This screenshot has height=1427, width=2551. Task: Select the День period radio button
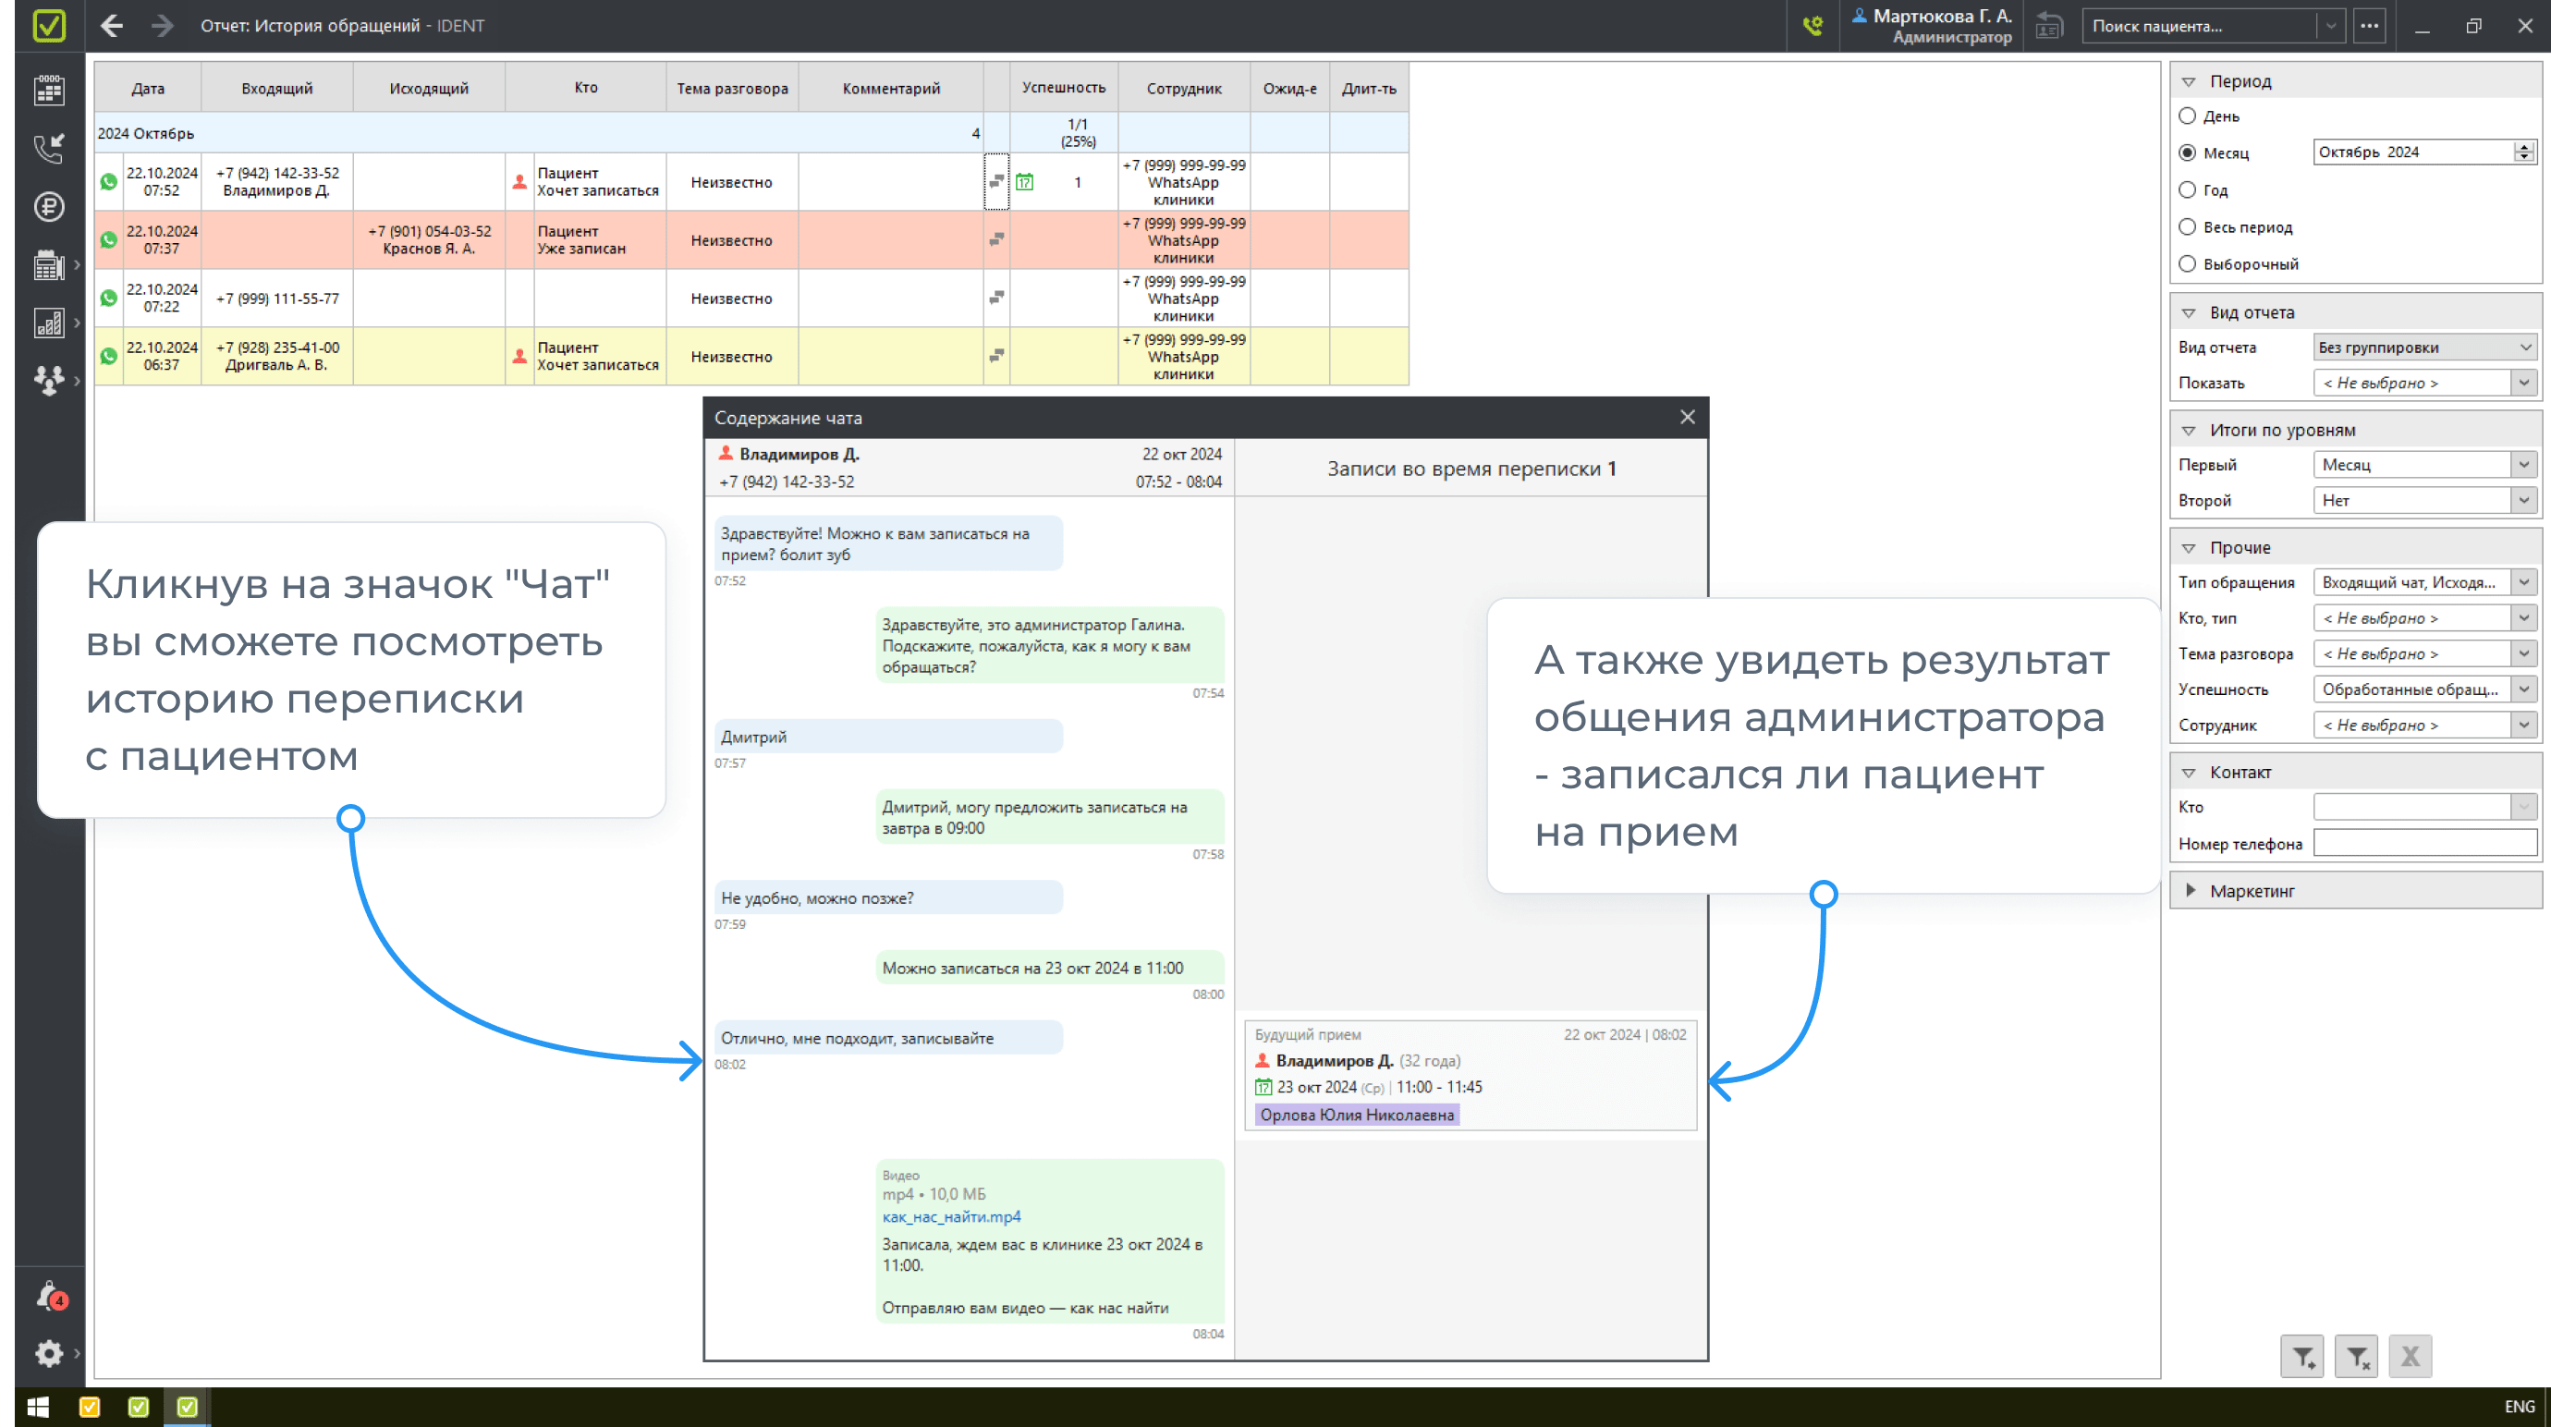pyautogui.click(x=2188, y=116)
